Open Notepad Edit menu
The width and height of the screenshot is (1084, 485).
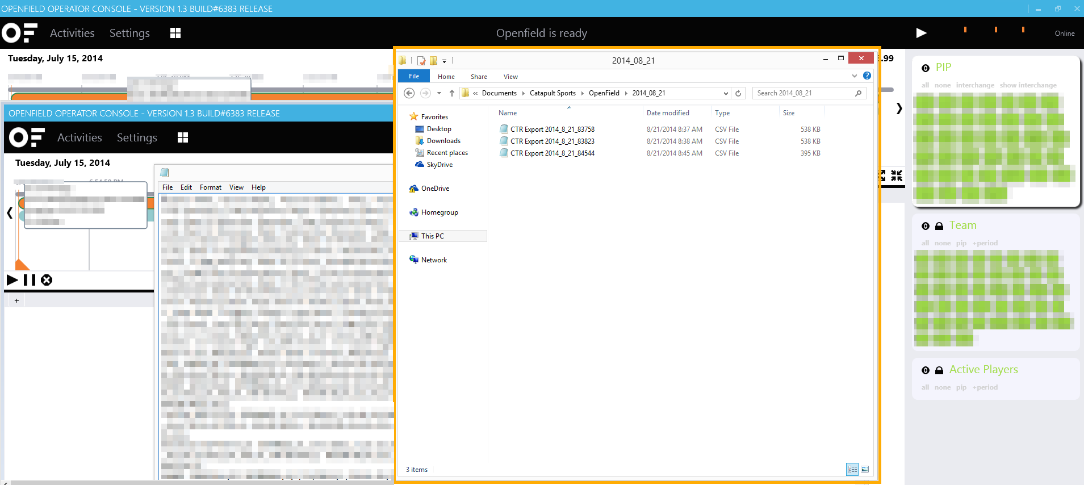[186, 187]
